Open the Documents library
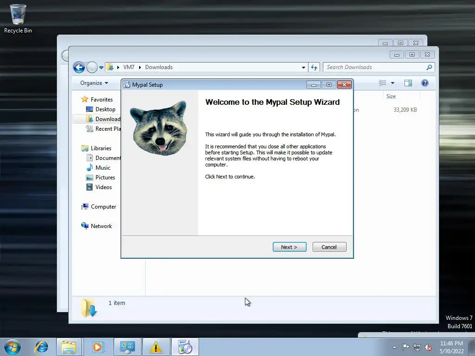The height and width of the screenshot is (356, 475). point(108,158)
